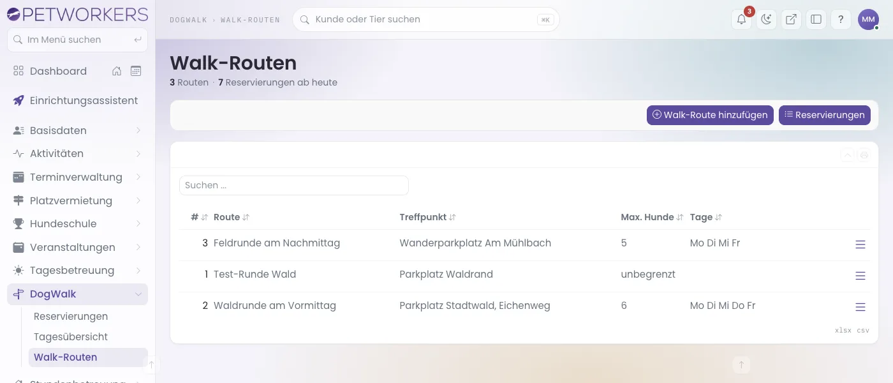Expand the Hundeschule menu chevron
The width and height of the screenshot is (893, 383).
click(138, 223)
